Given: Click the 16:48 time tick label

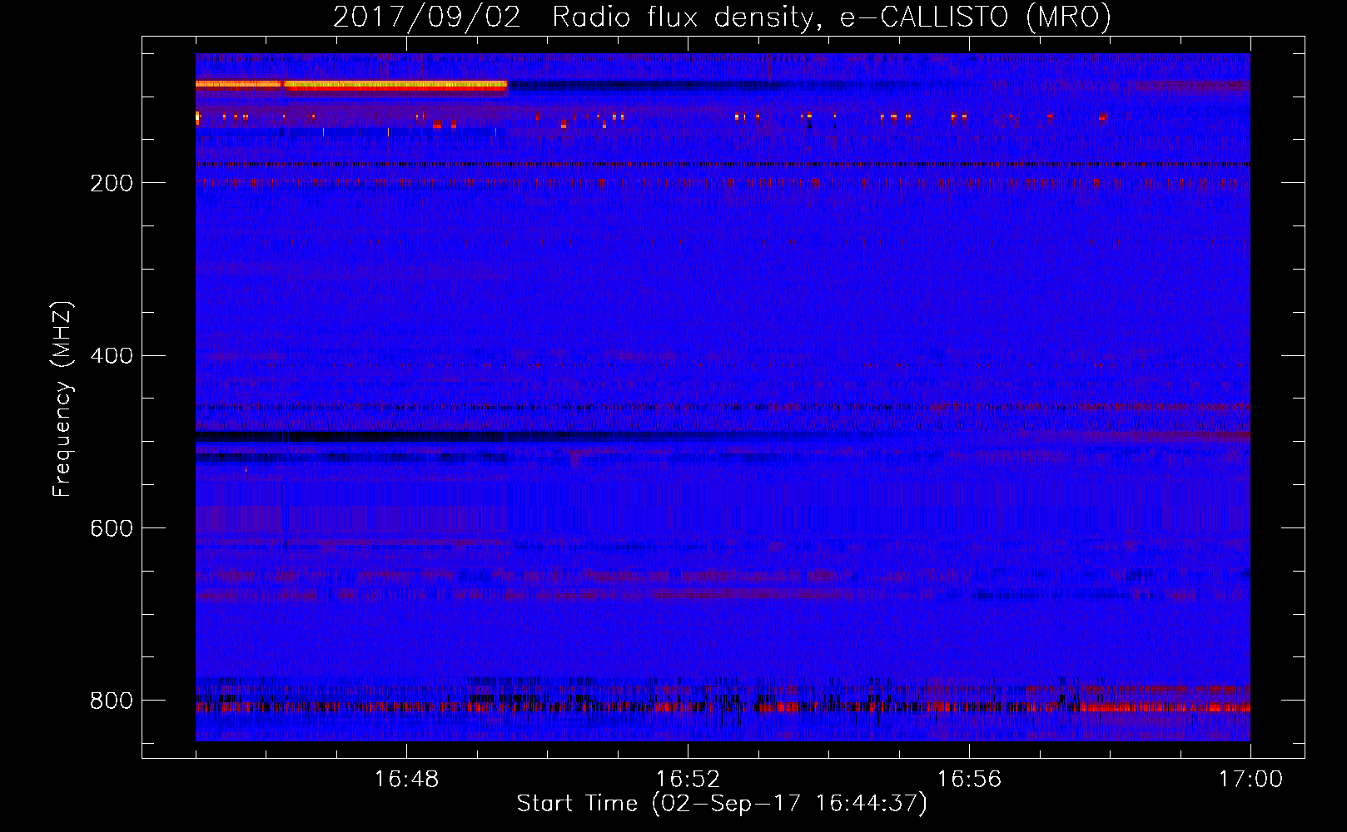Looking at the screenshot, I should coord(406,780).
